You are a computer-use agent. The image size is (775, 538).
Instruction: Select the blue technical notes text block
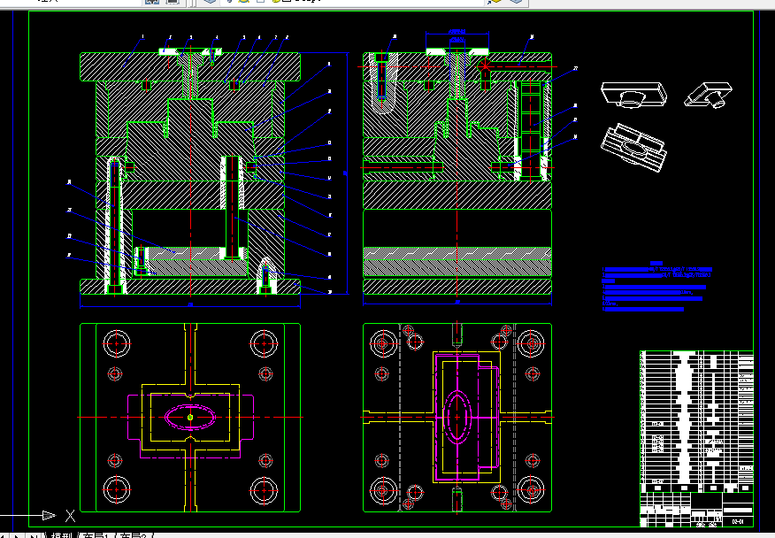click(656, 287)
